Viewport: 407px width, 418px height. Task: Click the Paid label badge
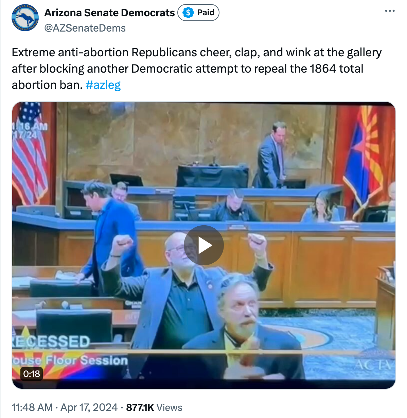coord(198,13)
